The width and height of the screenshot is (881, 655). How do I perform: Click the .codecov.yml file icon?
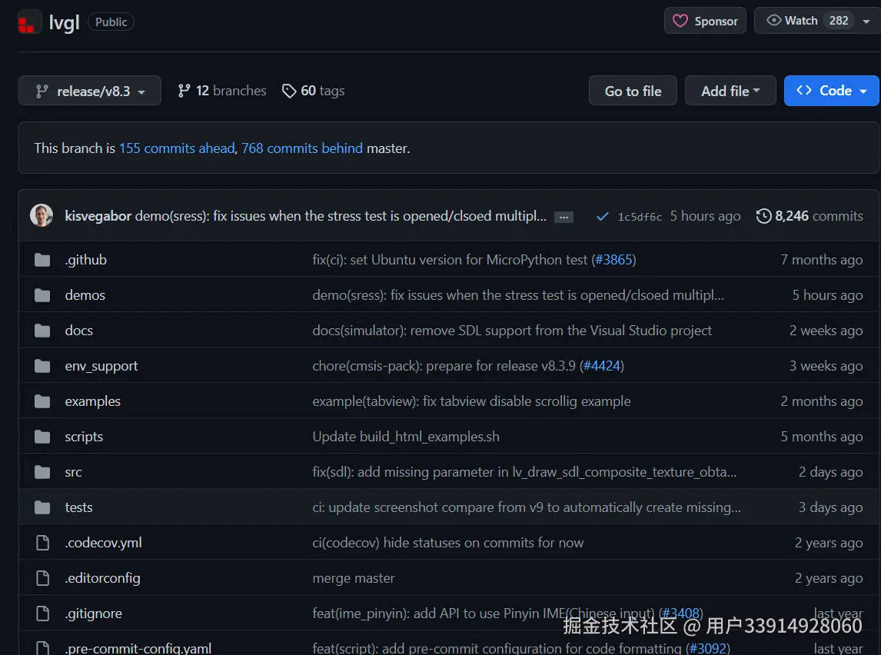[43, 543]
